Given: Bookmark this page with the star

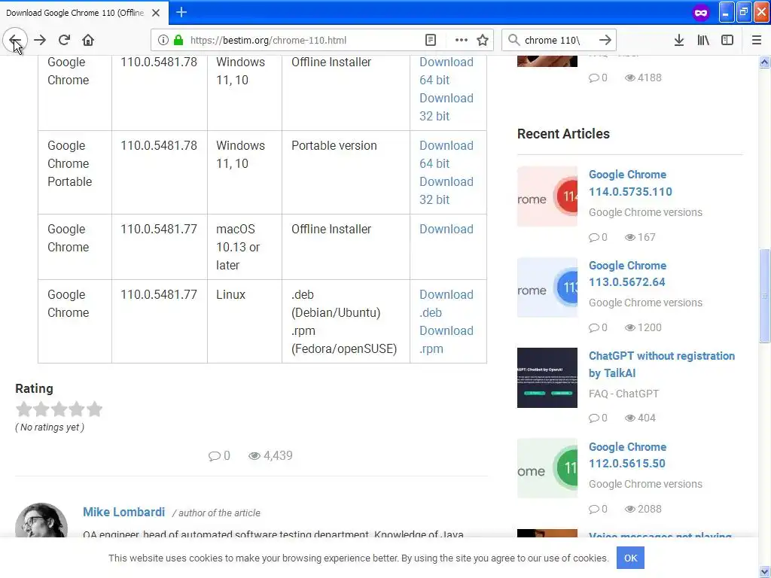Looking at the screenshot, I should tap(483, 41).
